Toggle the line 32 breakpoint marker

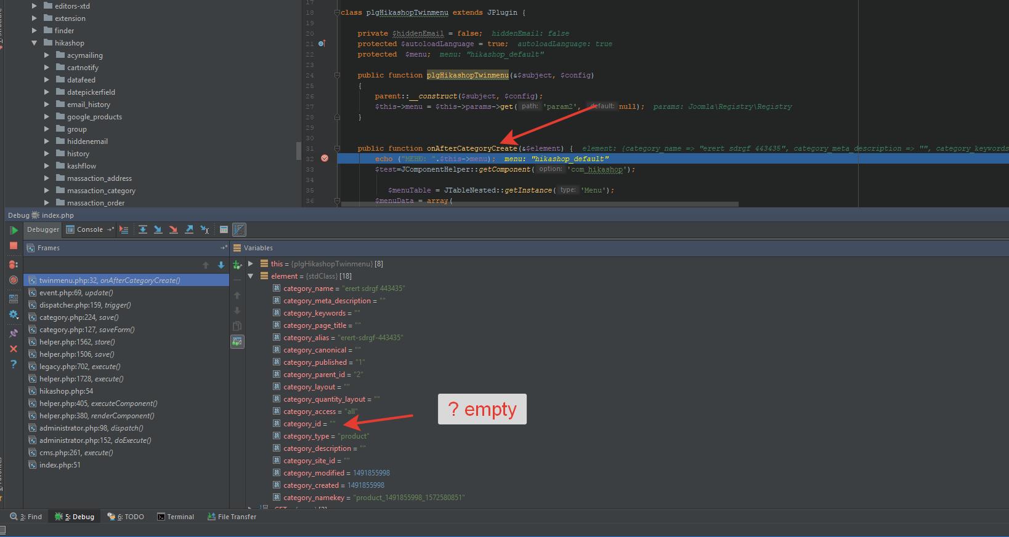pos(325,159)
